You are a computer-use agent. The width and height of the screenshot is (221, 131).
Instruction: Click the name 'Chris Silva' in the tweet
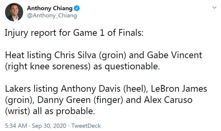point(75,55)
